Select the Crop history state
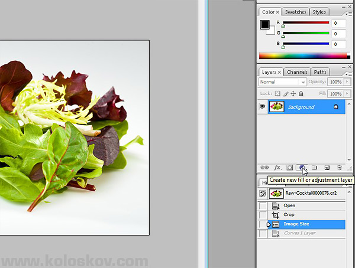This screenshot has height=268, width=355. click(306, 215)
